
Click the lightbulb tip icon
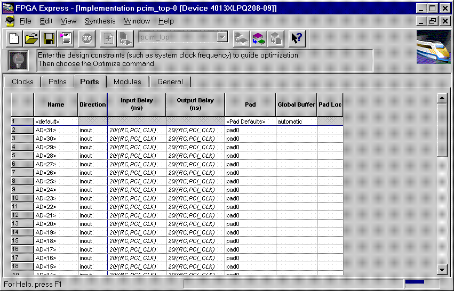click(x=18, y=60)
